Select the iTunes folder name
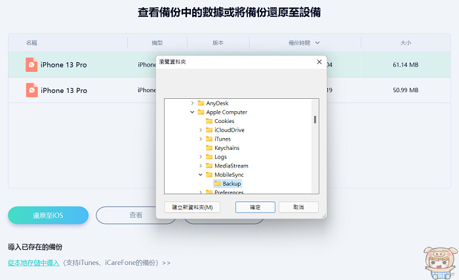Viewport: 459px width, 280px height. click(x=222, y=139)
